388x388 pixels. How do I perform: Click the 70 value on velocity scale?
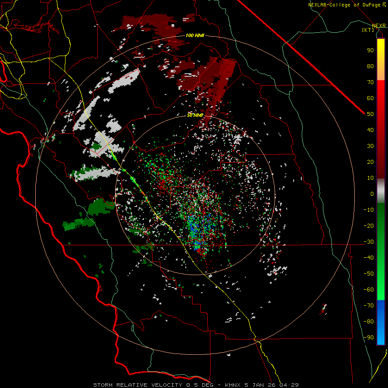click(x=370, y=82)
